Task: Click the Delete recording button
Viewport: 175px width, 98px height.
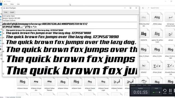Action: (x=165, y=91)
